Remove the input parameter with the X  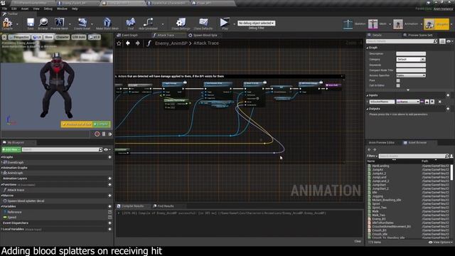[x=440, y=102]
